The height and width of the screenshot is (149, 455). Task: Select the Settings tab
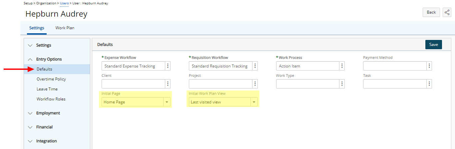(x=37, y=28)
